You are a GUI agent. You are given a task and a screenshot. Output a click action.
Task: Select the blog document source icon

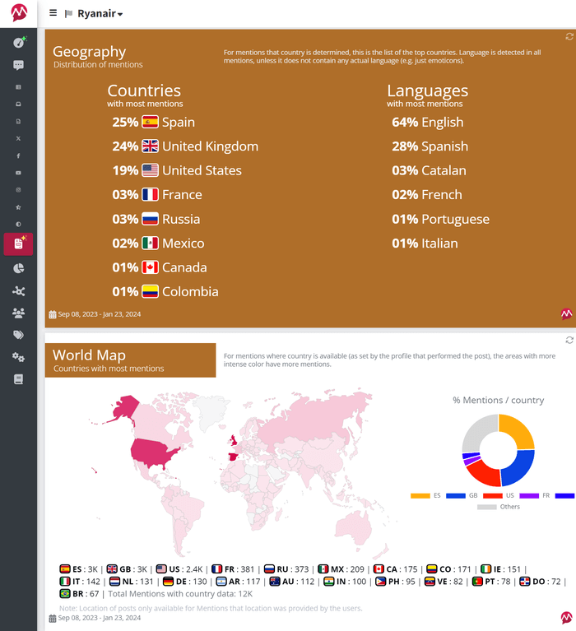click(x=18, y=121)
